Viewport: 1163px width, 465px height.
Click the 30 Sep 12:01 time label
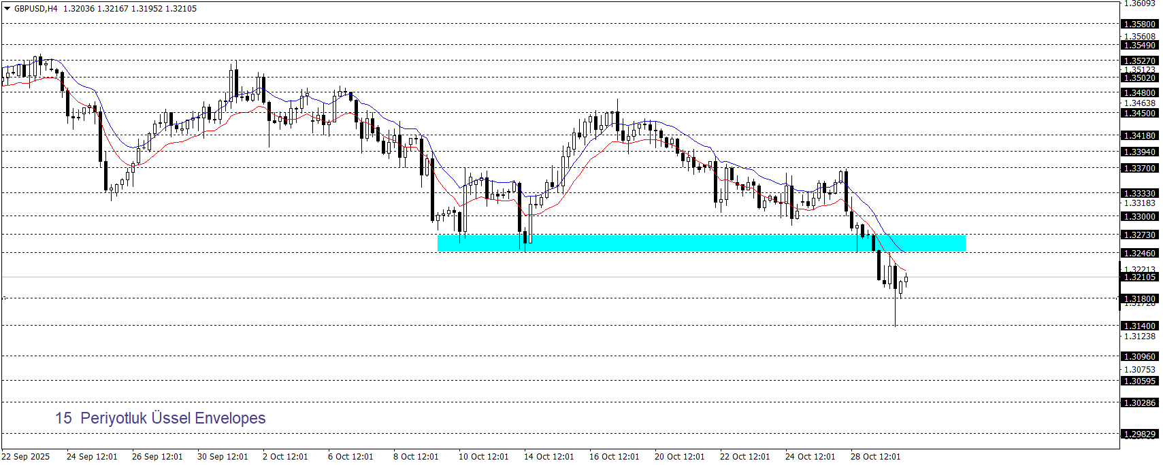coord(223,457)
